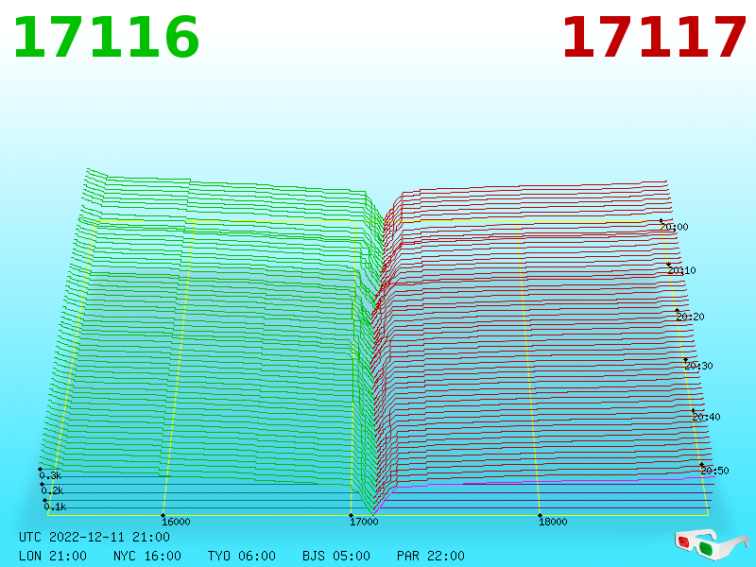Click the LON 21:00 time
The width and height of the screenshot is (756, 567).
point(53,556)
